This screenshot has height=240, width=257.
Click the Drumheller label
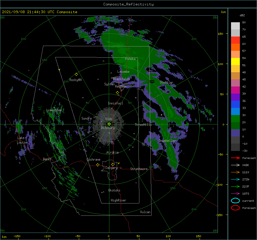click(167, 141)
